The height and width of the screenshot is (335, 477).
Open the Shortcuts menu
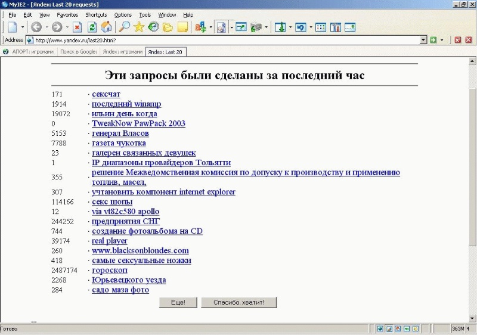click(96, 15)
